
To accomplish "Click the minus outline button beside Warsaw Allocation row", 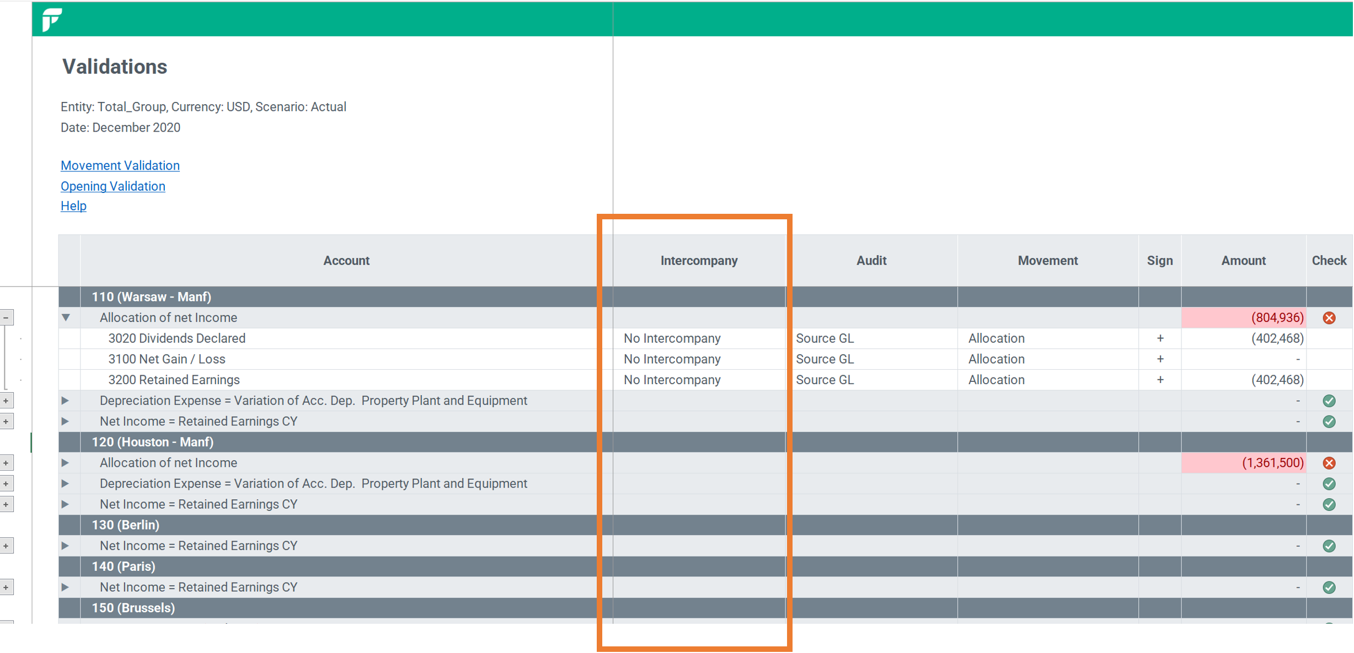I will [x=6, y=317].
